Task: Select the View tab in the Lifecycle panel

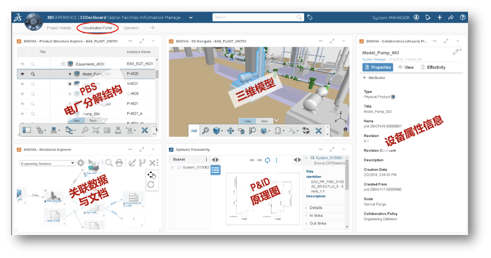Action: [406, 67]
